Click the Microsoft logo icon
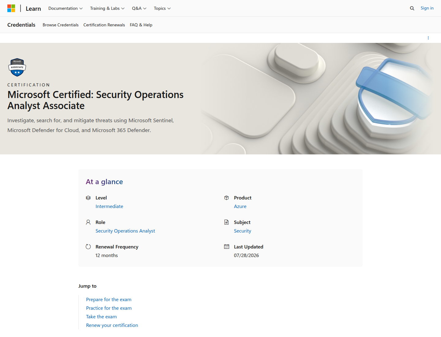This screenshot has height=337, width=441. click(x=11, y=8)
